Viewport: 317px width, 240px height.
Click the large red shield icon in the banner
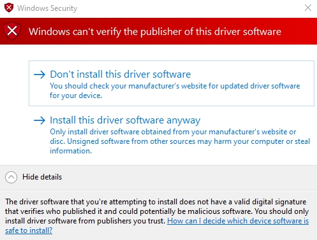12,31
